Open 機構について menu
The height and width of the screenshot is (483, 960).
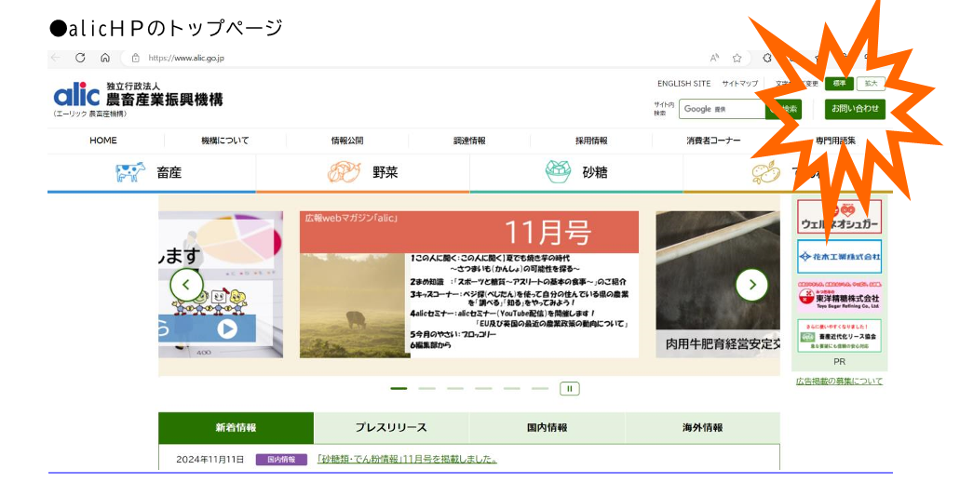(224, 141)
